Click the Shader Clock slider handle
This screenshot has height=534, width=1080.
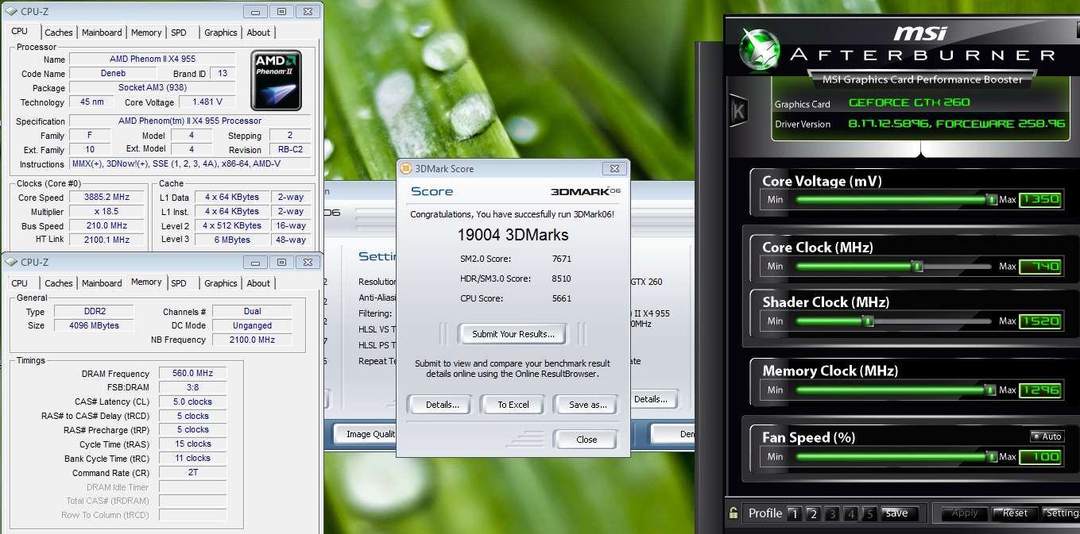(x=868, y=321)
